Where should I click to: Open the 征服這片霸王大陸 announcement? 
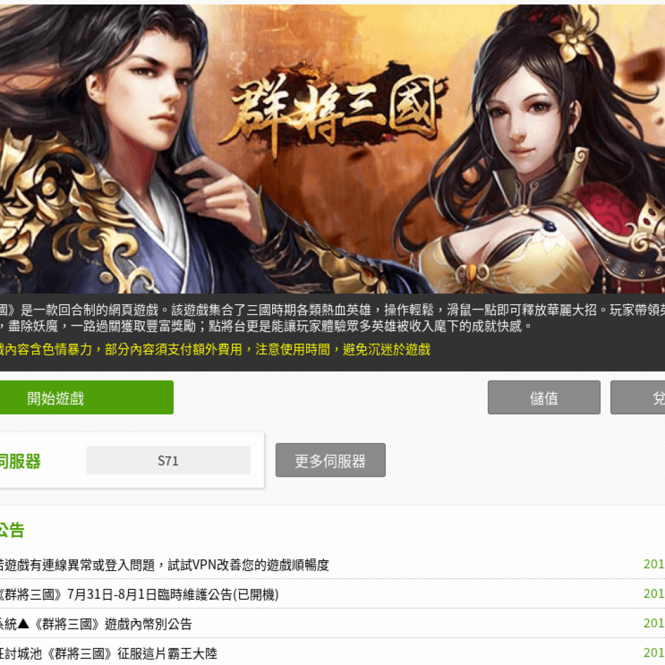point(108,653)
